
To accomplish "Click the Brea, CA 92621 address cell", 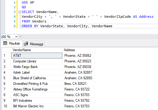I will [x=79, y=84].
